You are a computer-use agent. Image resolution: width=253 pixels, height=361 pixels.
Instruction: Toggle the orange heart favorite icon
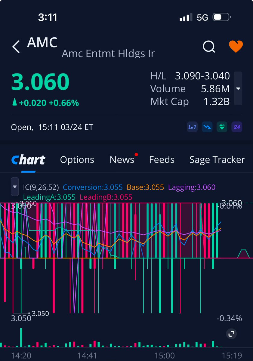click(236, 47)
